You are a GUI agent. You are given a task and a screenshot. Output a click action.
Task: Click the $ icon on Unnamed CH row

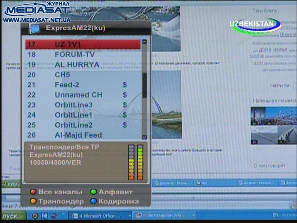pyautogui.click(x=125, y=95)
